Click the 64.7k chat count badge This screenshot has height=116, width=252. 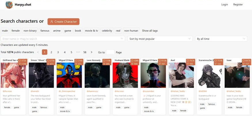tap(246, 61)
